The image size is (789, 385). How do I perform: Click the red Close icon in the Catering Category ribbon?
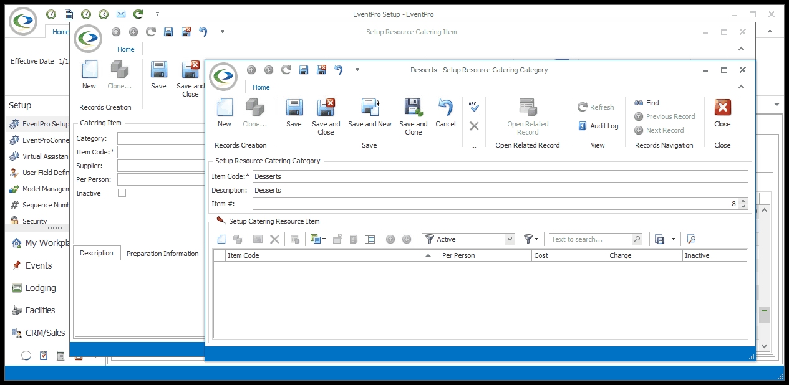[722, 108]
